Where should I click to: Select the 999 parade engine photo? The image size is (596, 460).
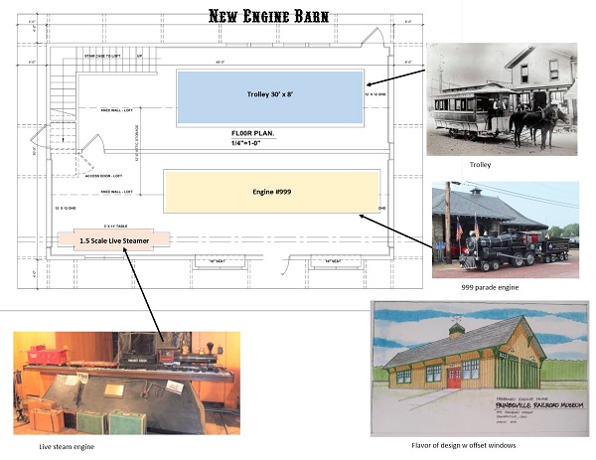[x=505, y=228]
